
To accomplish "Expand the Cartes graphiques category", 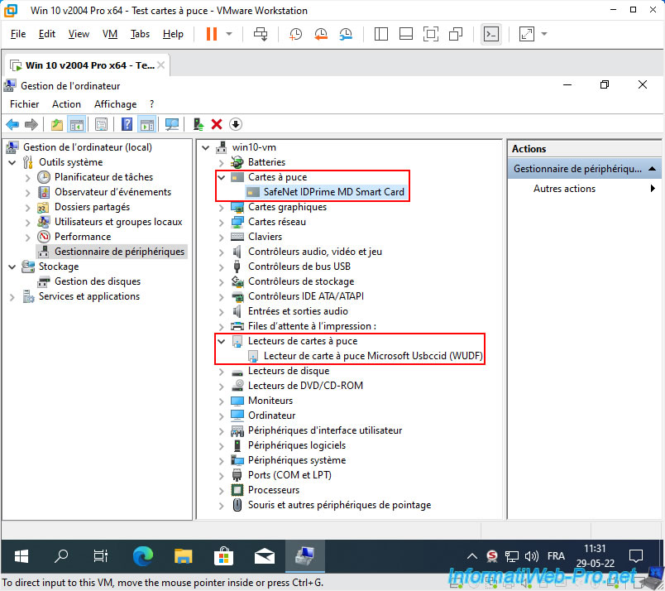I will 222,208.
